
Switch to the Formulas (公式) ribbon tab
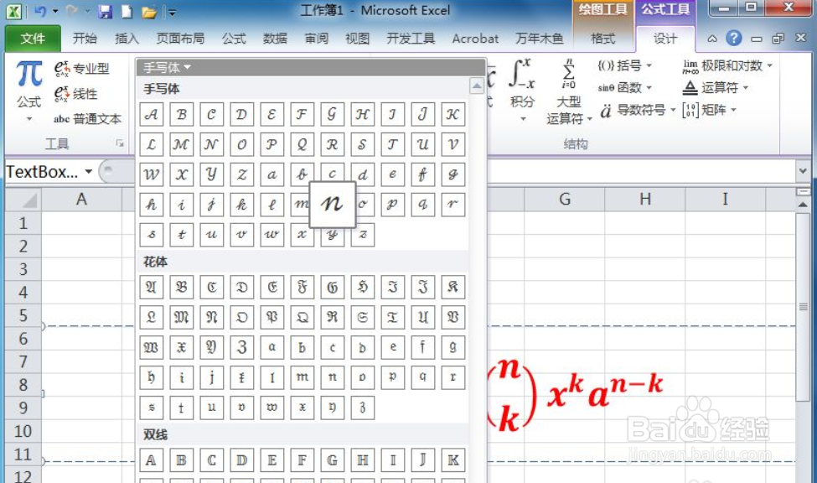[234, 39]
